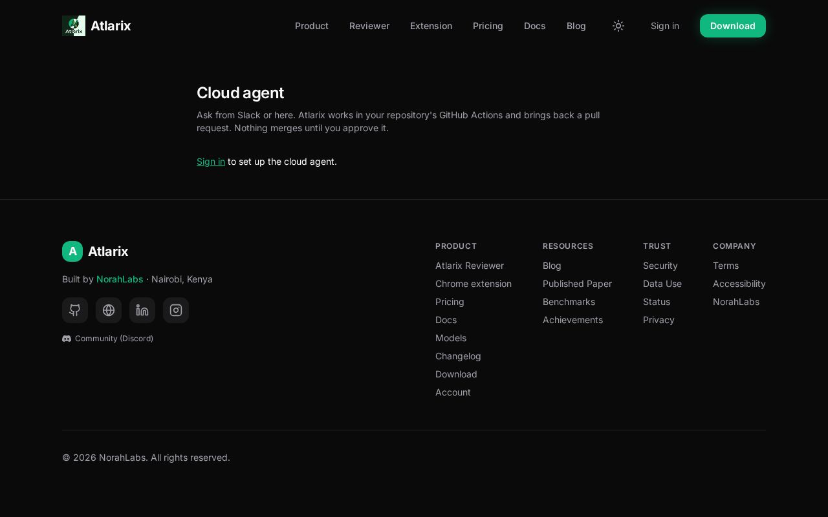
Task: Open Benchmarks footer link
Action: click(569, 302)
